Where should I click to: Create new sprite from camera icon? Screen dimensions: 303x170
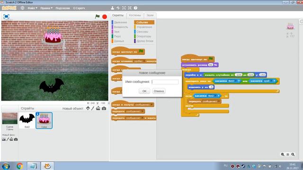click(104, 108)
